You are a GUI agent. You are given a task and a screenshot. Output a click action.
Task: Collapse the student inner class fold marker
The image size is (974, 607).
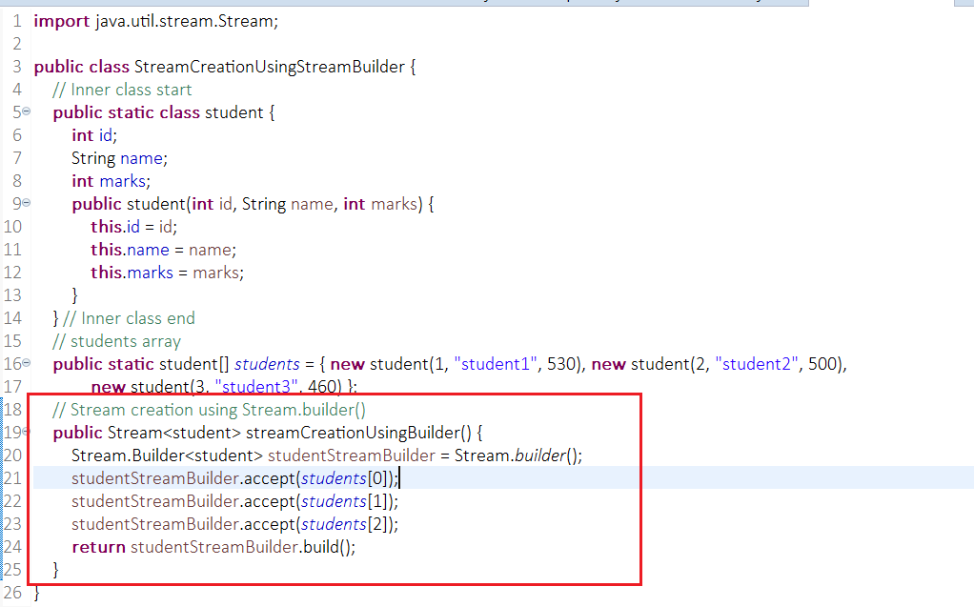coord(29,111)
